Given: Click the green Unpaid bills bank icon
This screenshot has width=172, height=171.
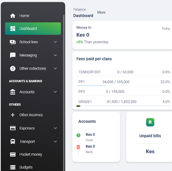Looking at the screenshot, I should [150, 122].
